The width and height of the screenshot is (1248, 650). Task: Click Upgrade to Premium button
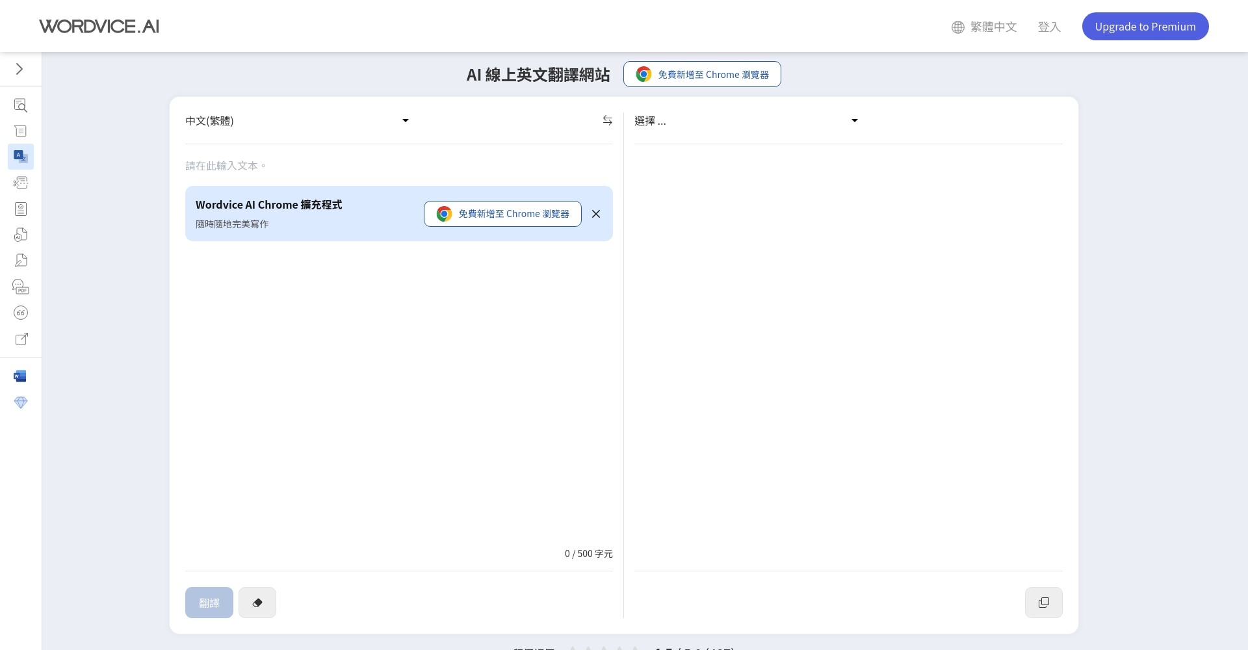(1145, 26)
